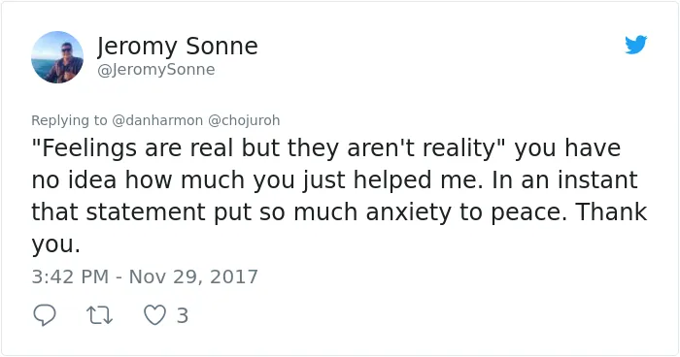
Task: Click the 3:42 PM timestamp
Action: coord(70,276)
